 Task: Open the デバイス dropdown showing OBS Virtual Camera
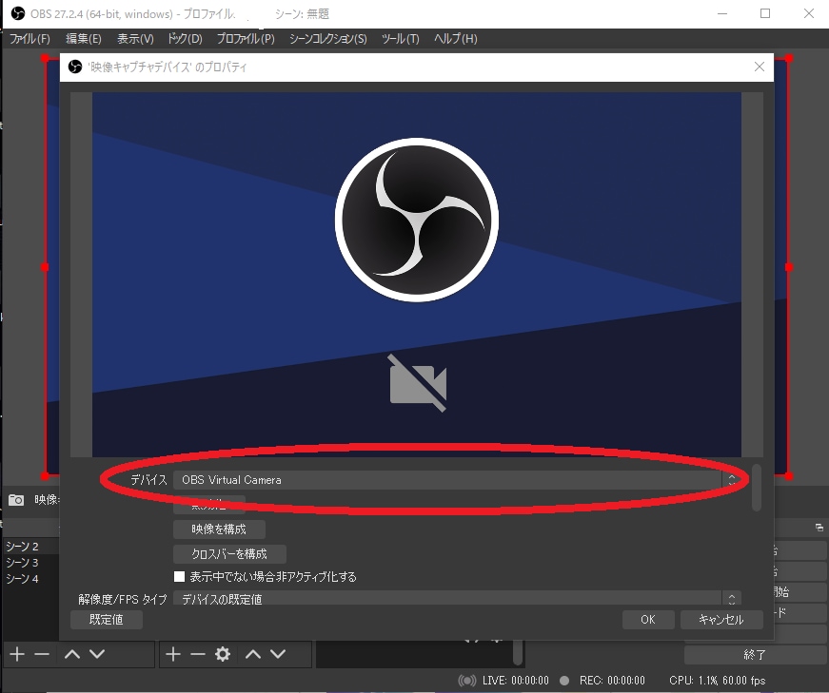(457, 480)
